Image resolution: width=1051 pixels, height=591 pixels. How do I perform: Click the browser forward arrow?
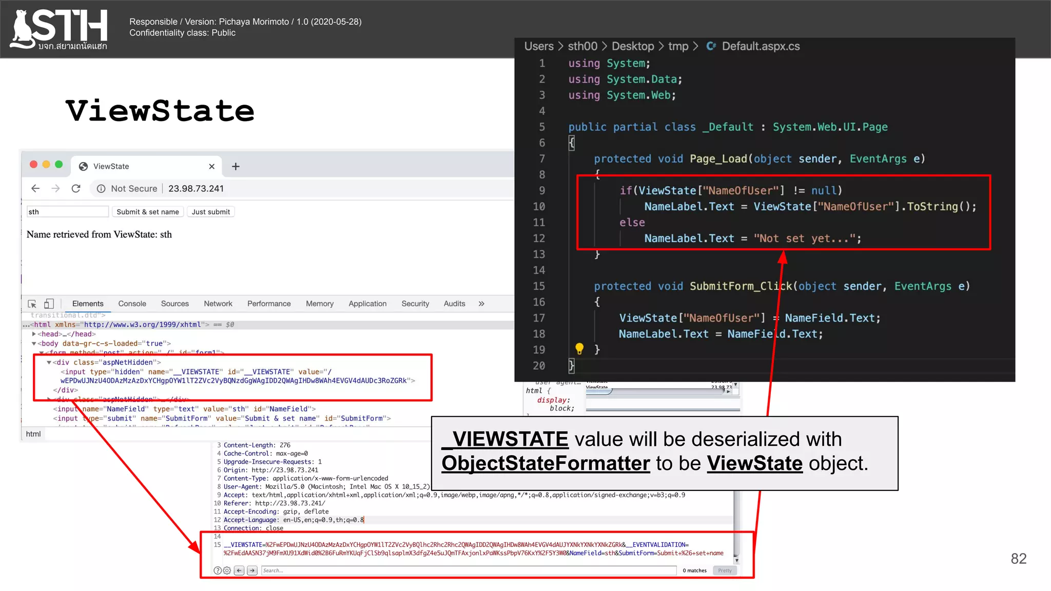click(55, 188)
